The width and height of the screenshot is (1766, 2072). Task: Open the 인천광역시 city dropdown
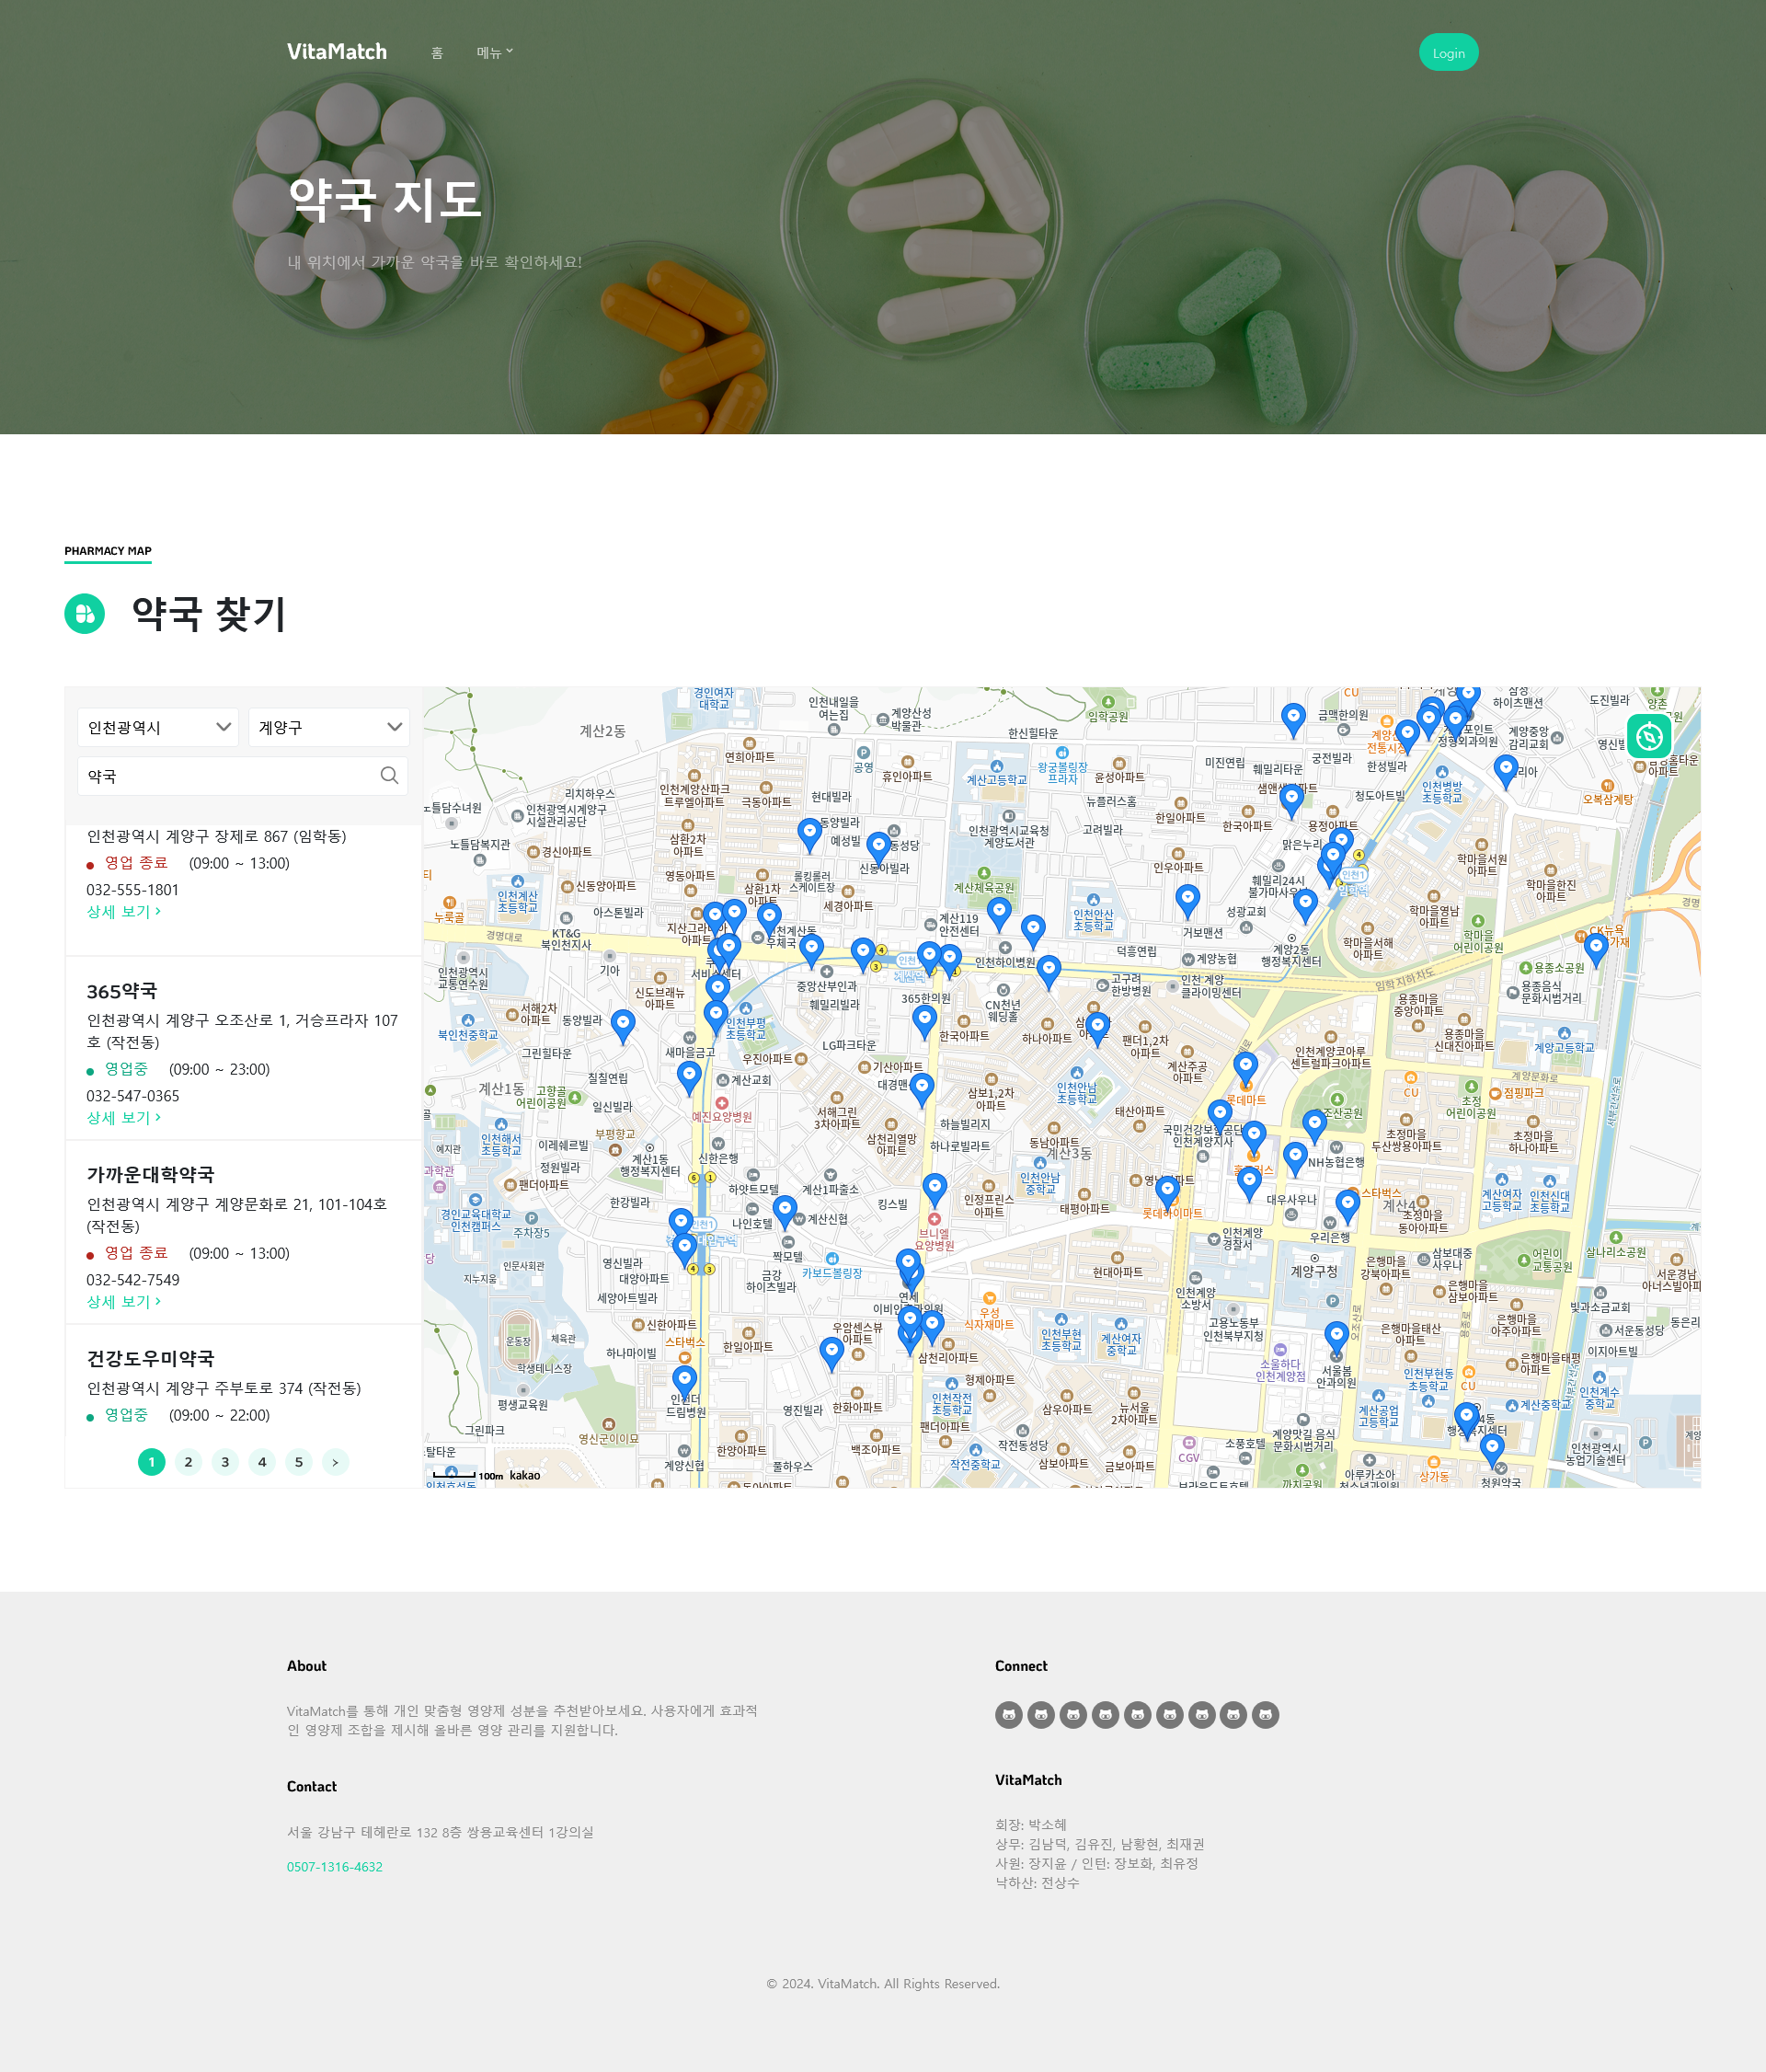(x=158, y=727)
